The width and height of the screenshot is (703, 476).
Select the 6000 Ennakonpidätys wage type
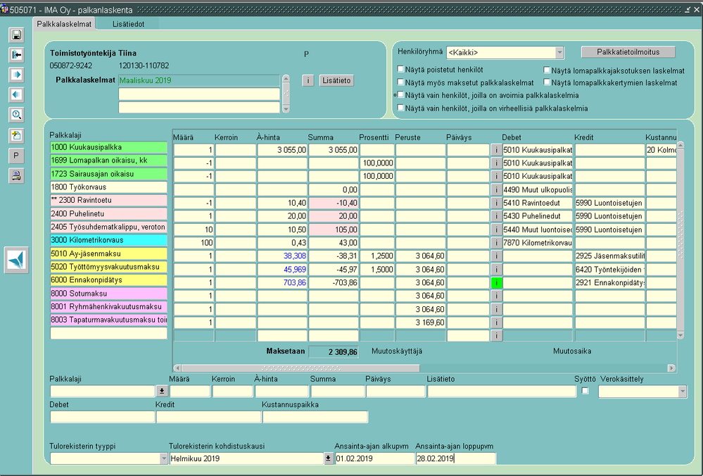108,280
